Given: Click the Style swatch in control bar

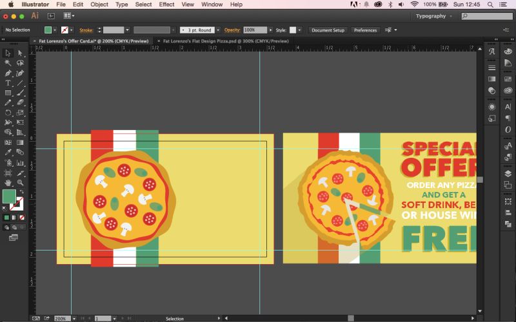Looking at the screenshot, I should (293, 30).
